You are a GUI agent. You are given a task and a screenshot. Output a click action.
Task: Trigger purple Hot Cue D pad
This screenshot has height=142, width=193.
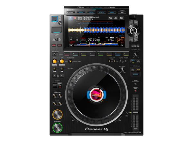92,54
